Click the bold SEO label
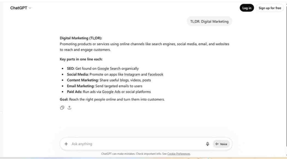This screenshot has height=159, width=287. pos(71,68)
